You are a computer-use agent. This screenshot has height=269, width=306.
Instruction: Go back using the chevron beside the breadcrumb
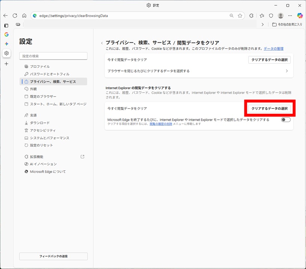[x=102, y=43]
